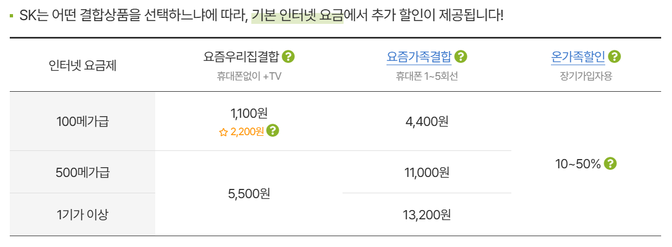Click the 13,200원 discount value

click(x=427, y=214)
